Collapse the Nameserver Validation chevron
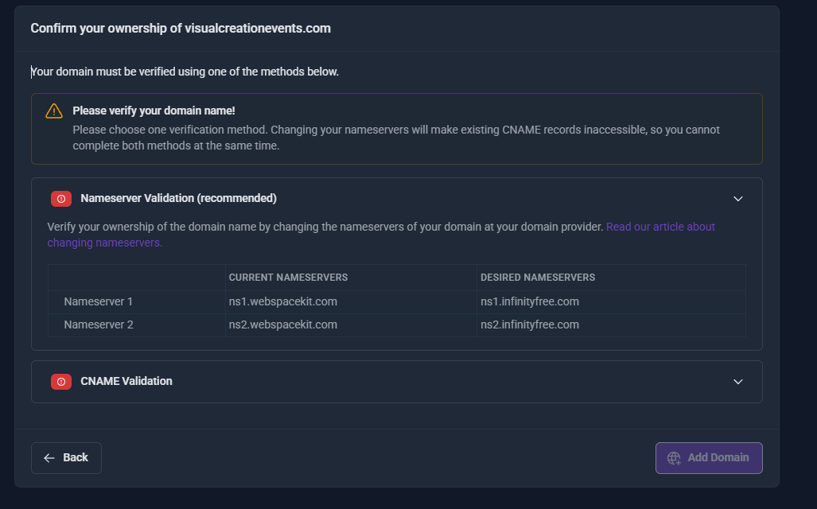 (x=737, y=199)
